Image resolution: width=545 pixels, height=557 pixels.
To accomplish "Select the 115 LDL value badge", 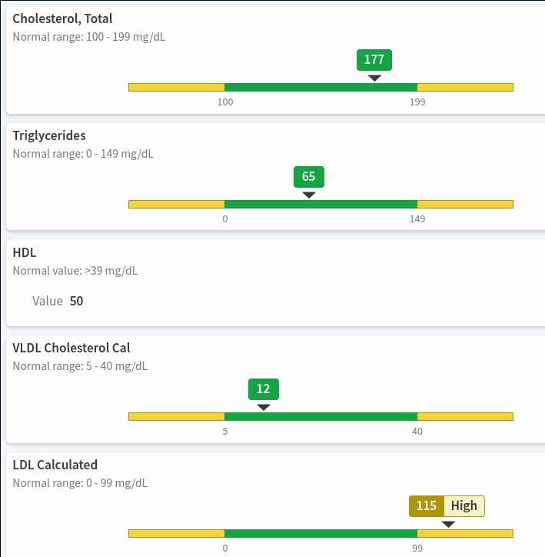I will click(x=427, y=506).
